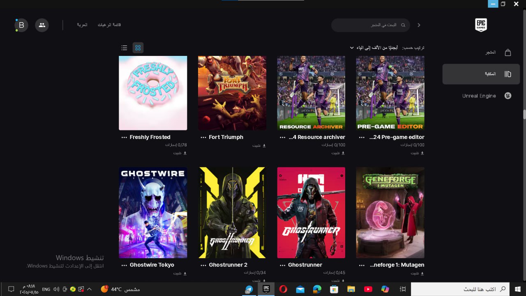Open Opera browser from the taskbar
The height and width of the screenshot is (296, 526).
[x=283, y=289]
